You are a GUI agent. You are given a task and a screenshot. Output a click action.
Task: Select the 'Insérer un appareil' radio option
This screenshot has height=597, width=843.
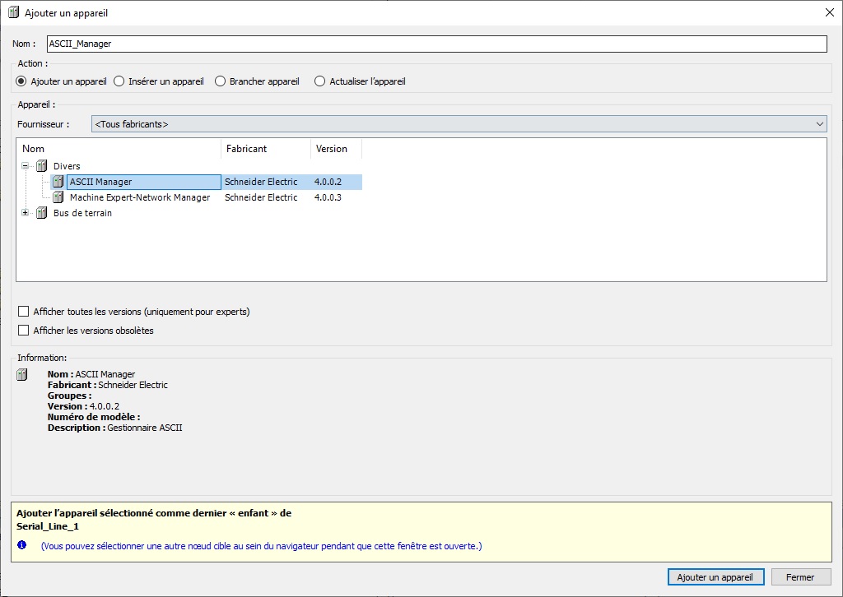tap(119, 81)
